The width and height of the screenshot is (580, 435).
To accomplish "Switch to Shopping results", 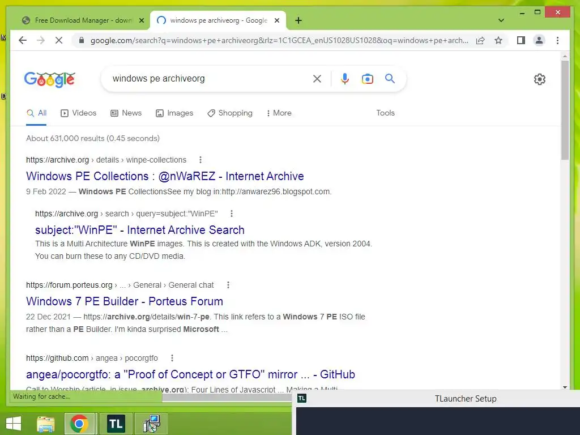I will 230,113.
